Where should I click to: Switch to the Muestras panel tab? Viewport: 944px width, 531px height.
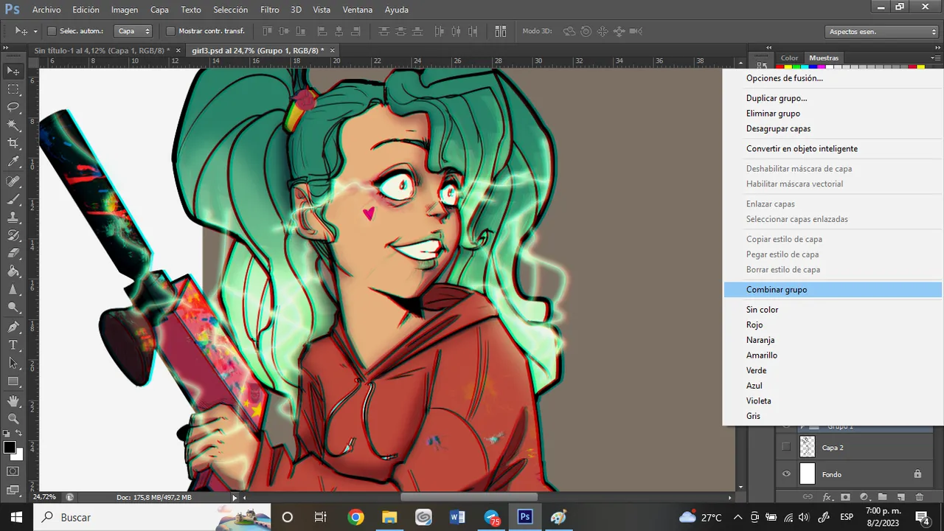coord(824,58)
